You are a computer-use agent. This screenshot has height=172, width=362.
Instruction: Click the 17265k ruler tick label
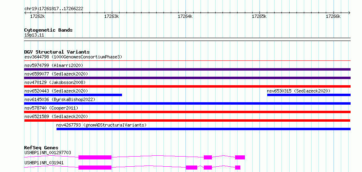259,17
